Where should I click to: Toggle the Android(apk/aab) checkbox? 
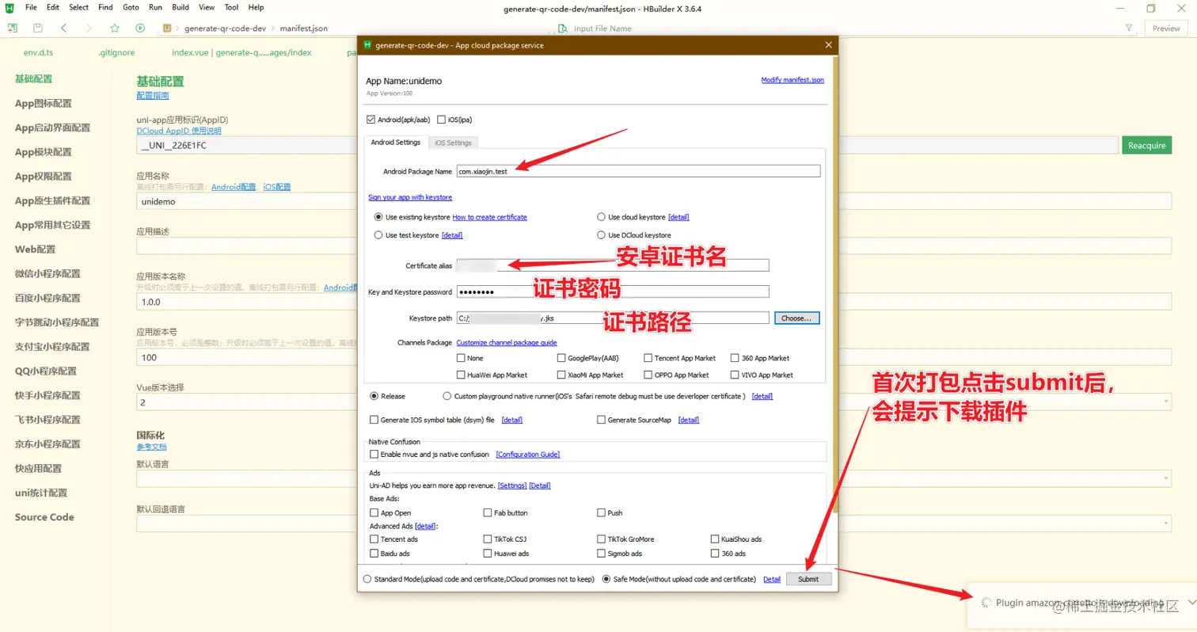[x=370, y=120]
